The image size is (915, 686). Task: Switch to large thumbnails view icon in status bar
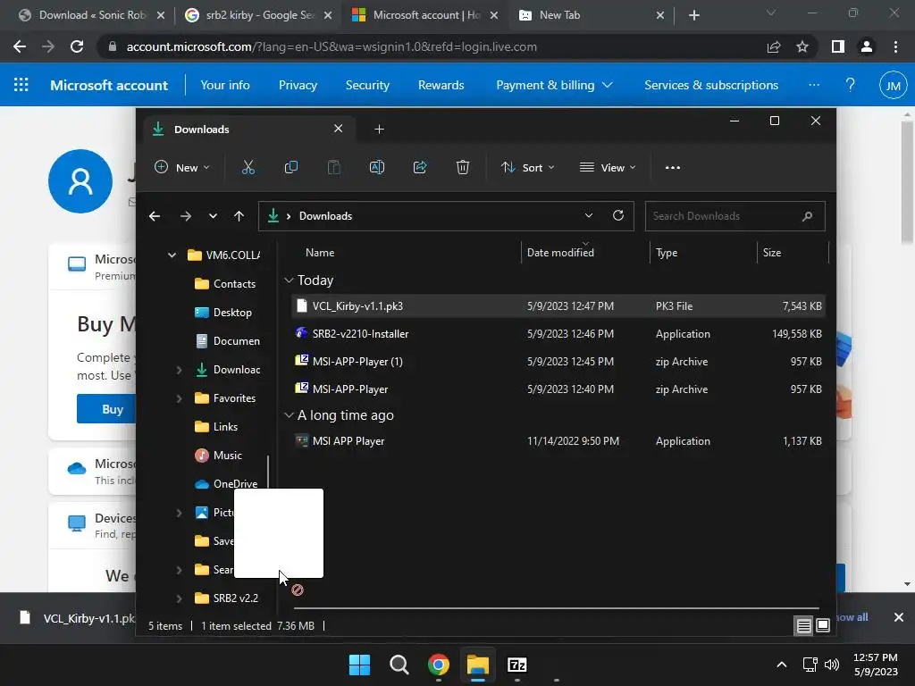[x=823, y=626]
